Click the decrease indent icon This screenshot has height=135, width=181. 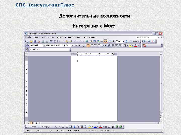tap(116, 45)
